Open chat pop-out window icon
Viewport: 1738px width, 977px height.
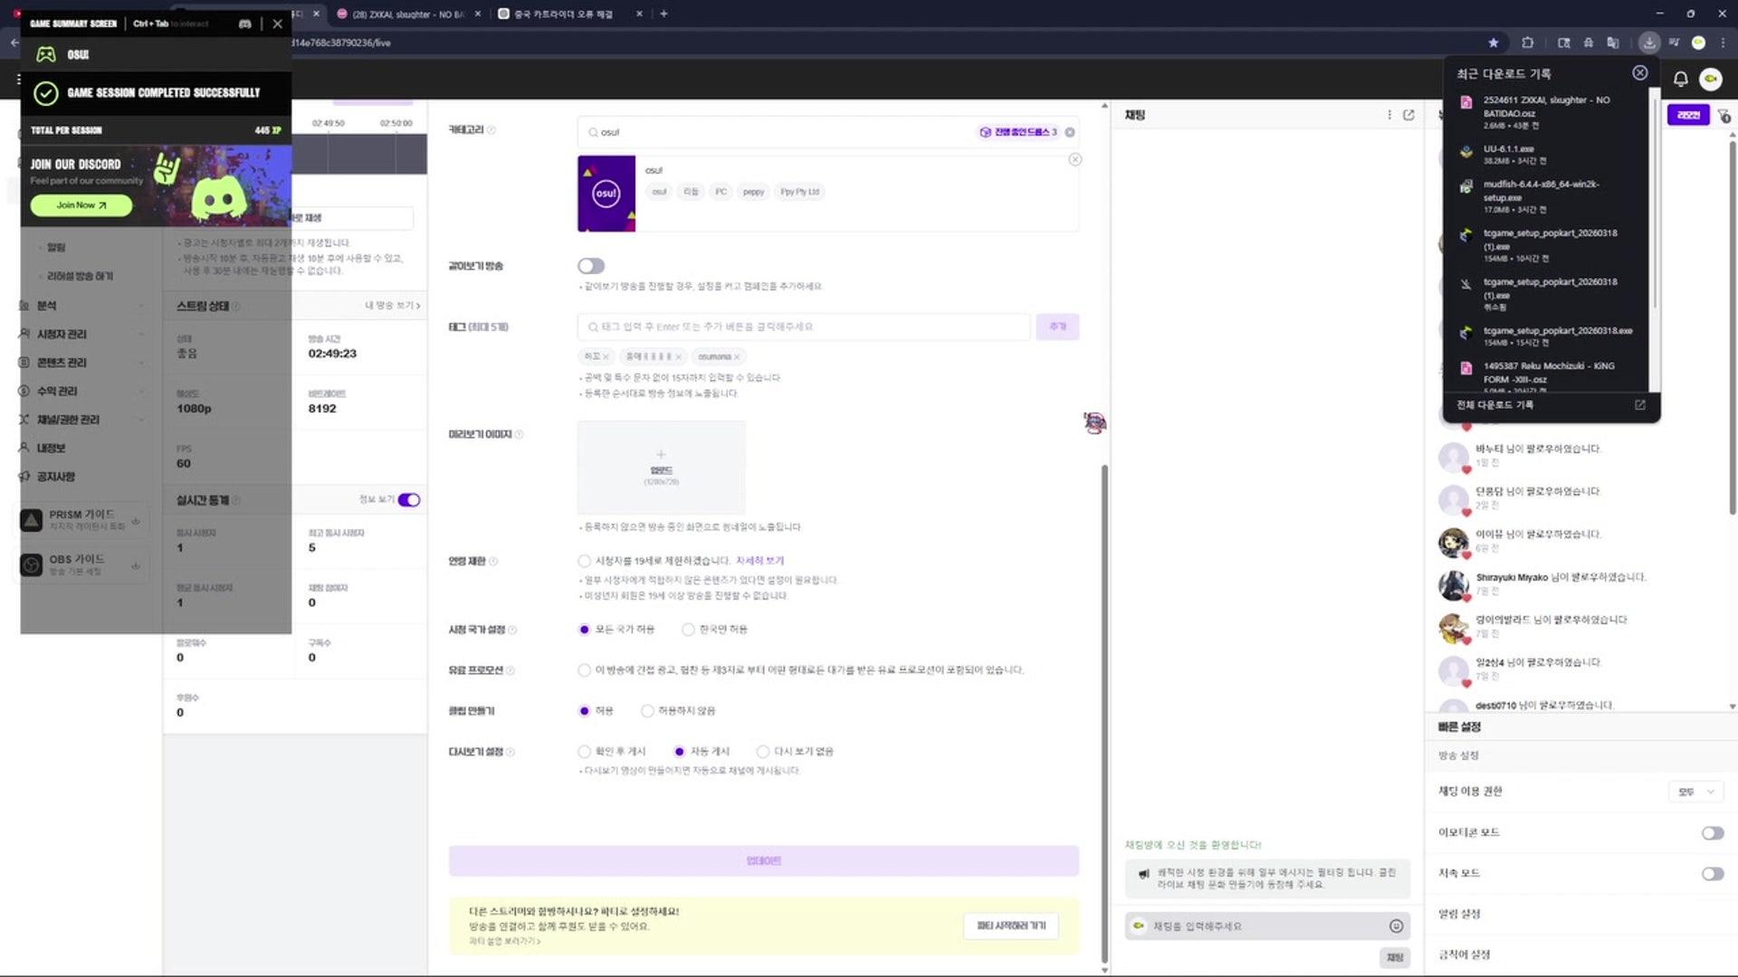(1409, 115)
